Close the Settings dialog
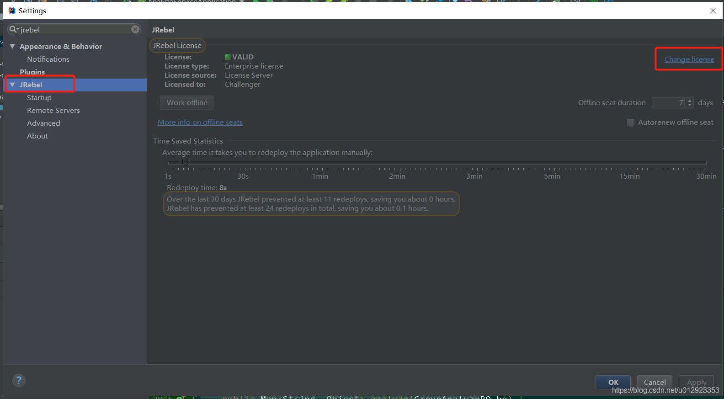The image size is (724, 399). point(713,11)
